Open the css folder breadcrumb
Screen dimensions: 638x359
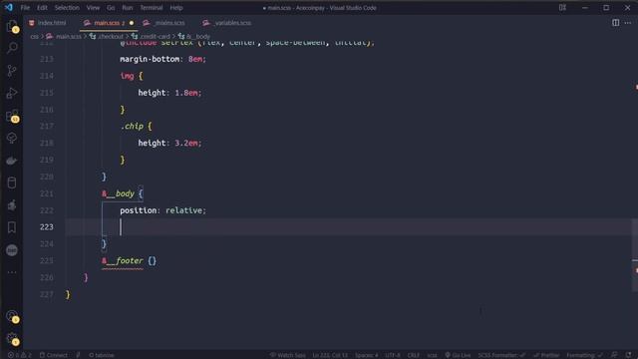(x=34, y=36)
